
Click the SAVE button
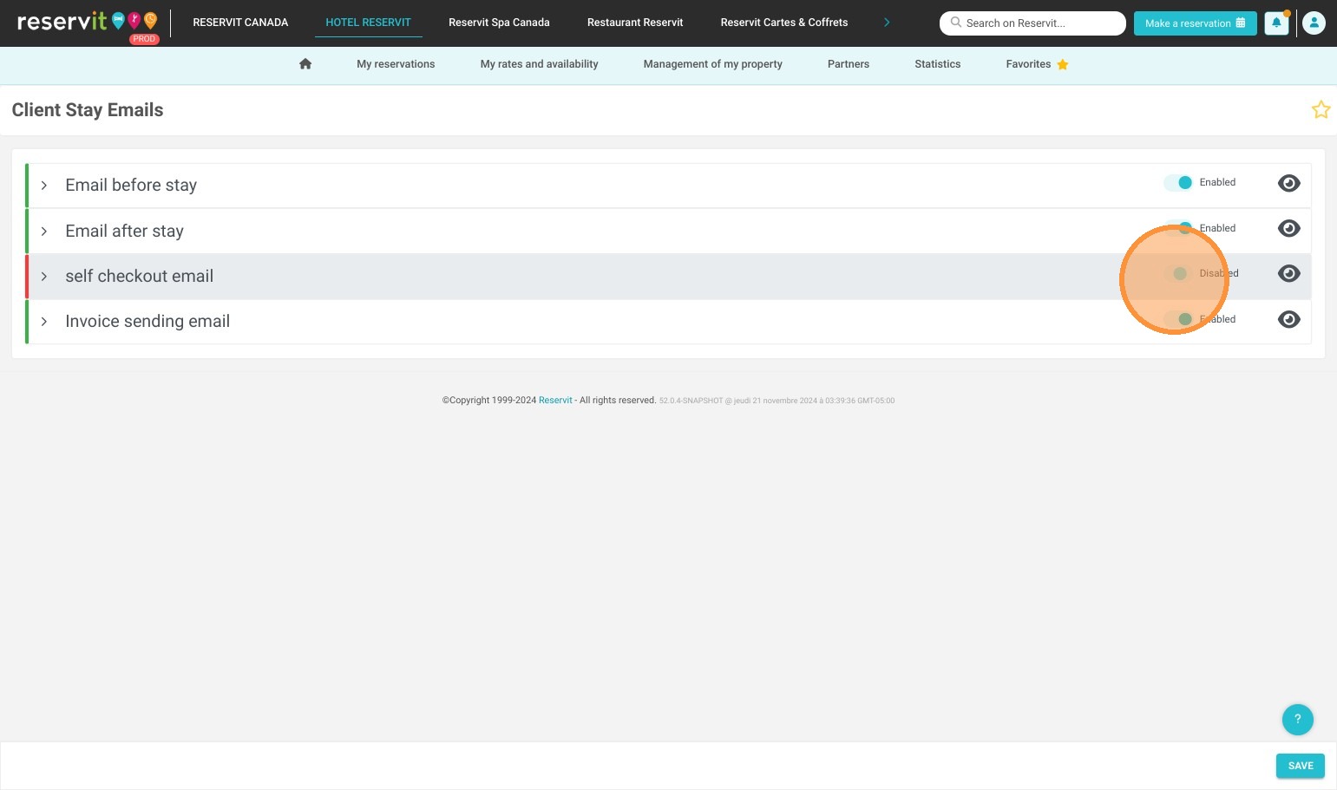click(x=1301, y=766)
